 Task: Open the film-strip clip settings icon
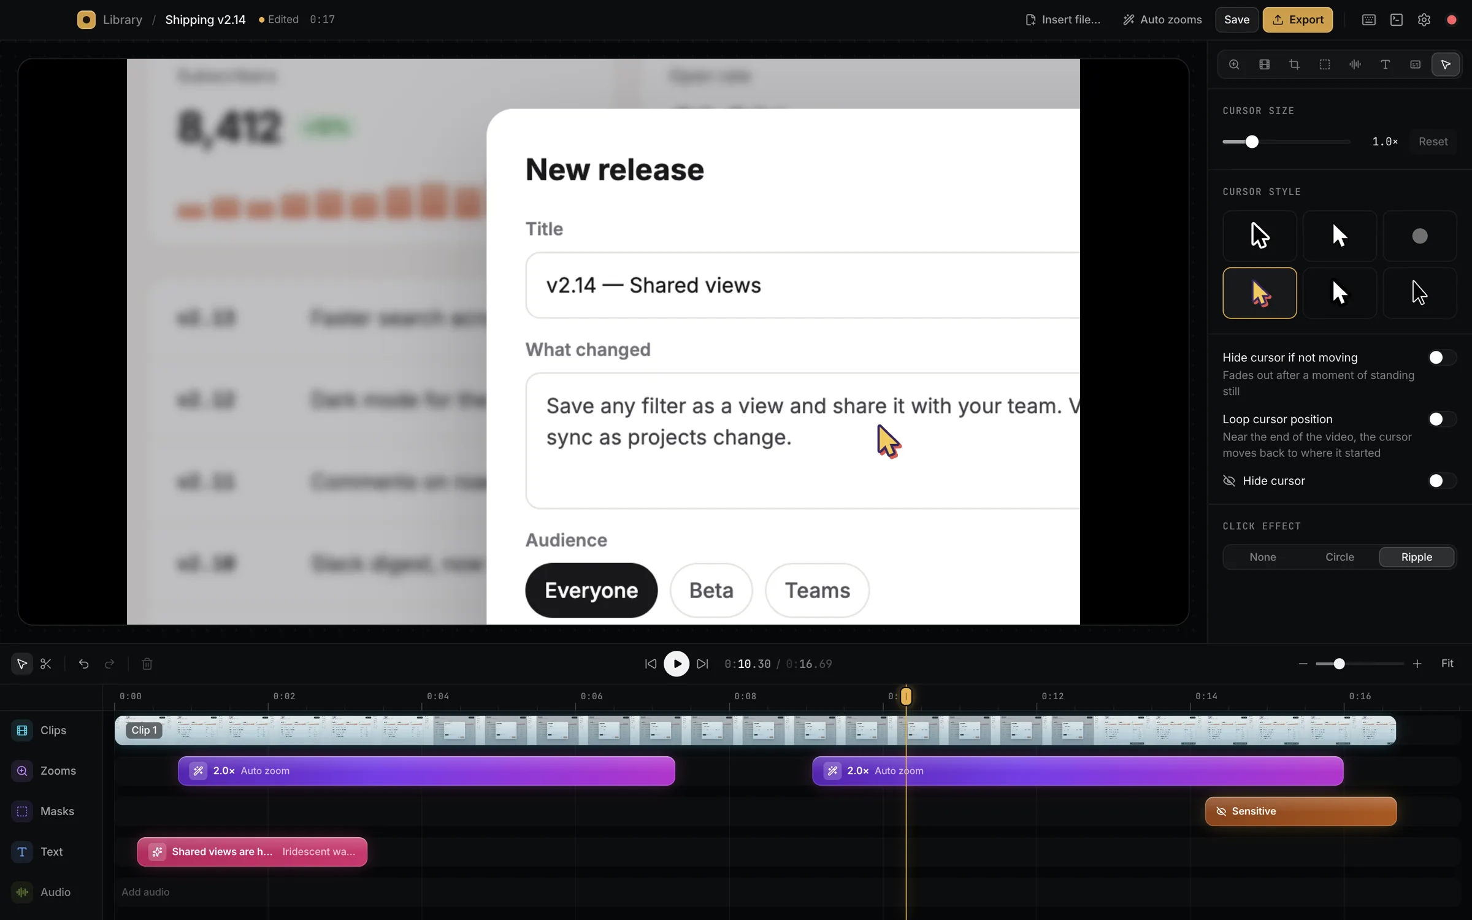click(1264, 64)
